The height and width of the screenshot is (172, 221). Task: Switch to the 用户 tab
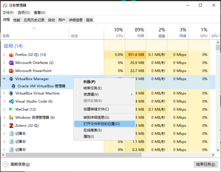[x=62, y=20]
